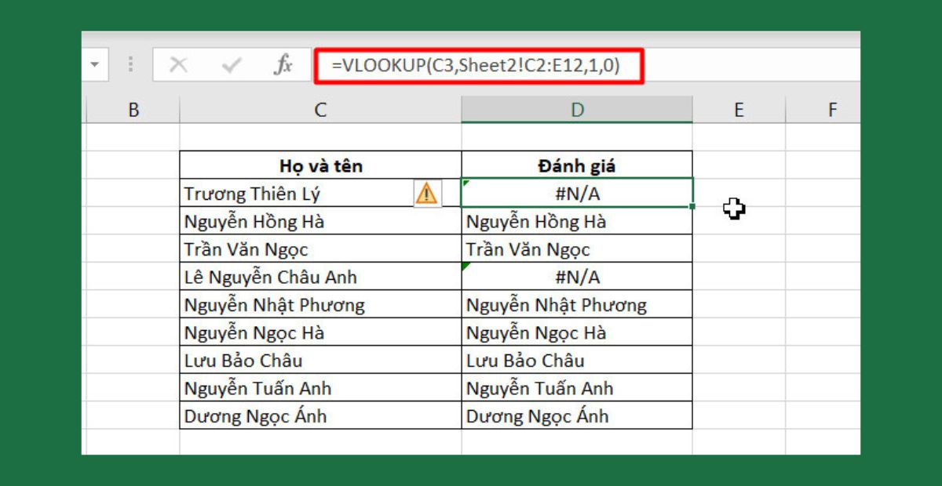Select 'Trần Văn Ngọc' in column C
Viewport: 942px width, 486px height.
pos(320,250)
